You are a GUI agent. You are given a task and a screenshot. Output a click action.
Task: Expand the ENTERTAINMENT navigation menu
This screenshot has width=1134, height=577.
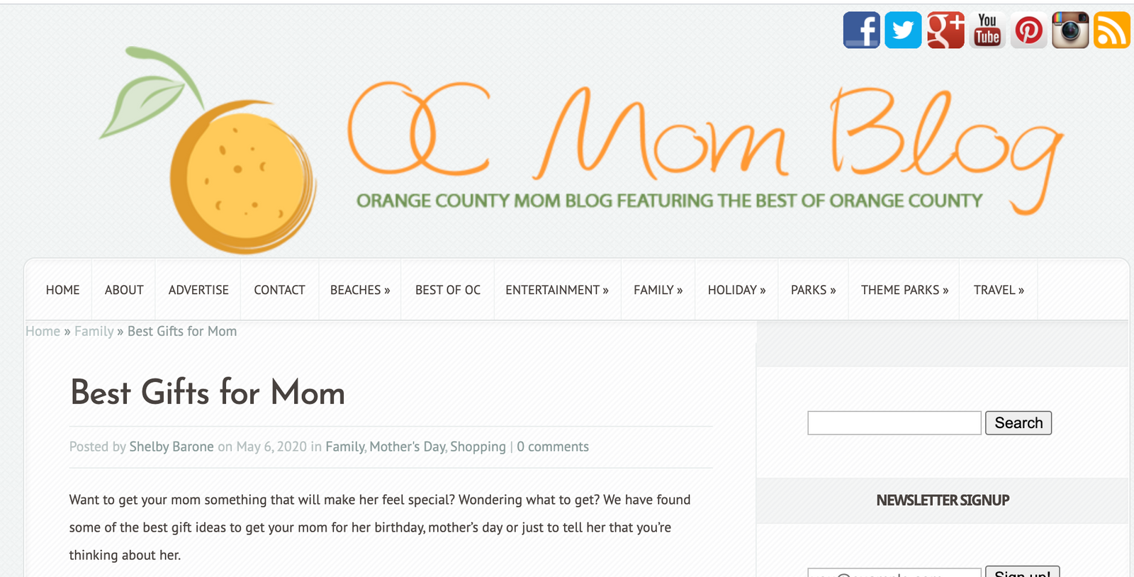pyautogui.click(x=557, y=289)
